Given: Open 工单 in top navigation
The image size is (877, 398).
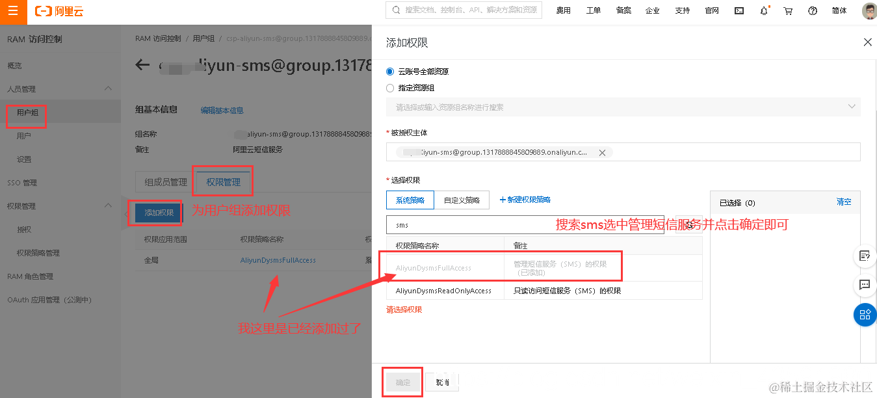Looking at the screenshot, I should [594, 10].
